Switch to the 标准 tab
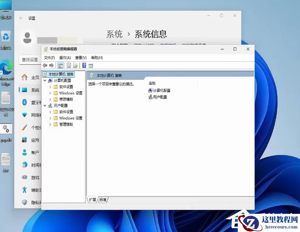The image size is (300, 232). pos(103,200)
